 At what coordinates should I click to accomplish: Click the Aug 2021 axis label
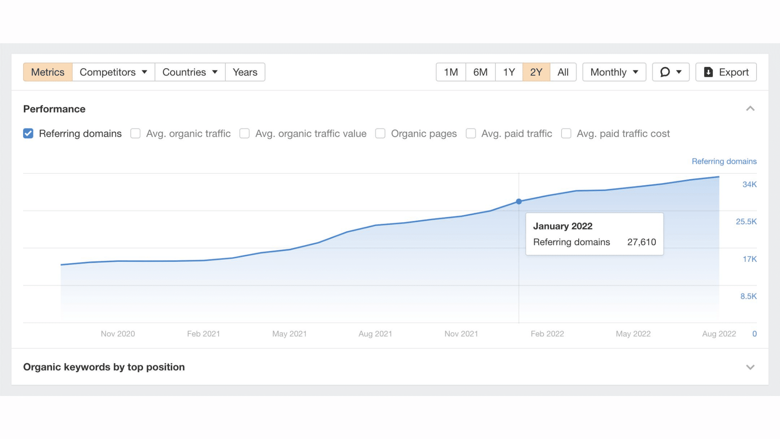375,334
